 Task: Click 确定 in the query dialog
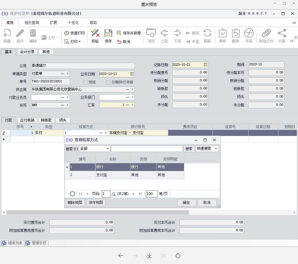[x=186, y=202]
